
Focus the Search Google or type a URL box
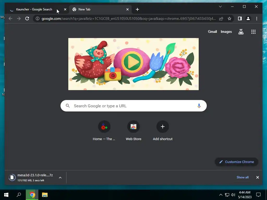tap(133, 106)
